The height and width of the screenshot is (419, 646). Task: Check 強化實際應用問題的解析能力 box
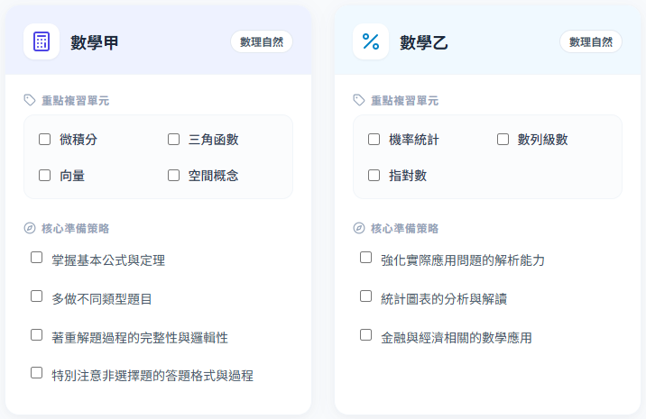coord(365,258)
